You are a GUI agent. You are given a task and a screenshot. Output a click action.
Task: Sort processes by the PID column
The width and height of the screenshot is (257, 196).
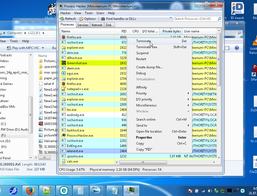(x=124, y=31)
